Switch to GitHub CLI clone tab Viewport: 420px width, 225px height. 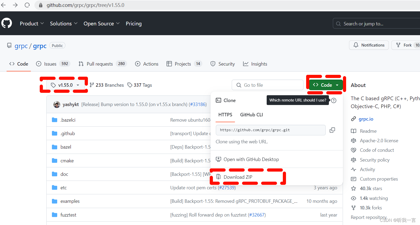click(252, 115)
